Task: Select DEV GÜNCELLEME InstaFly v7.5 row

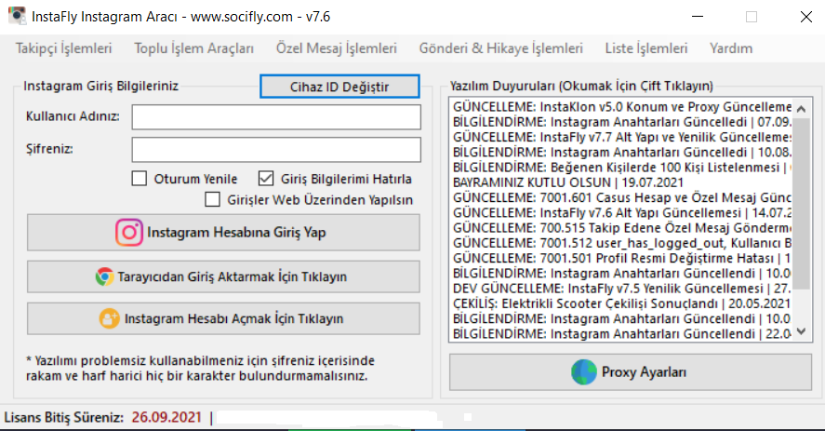Action: [621, 289]
